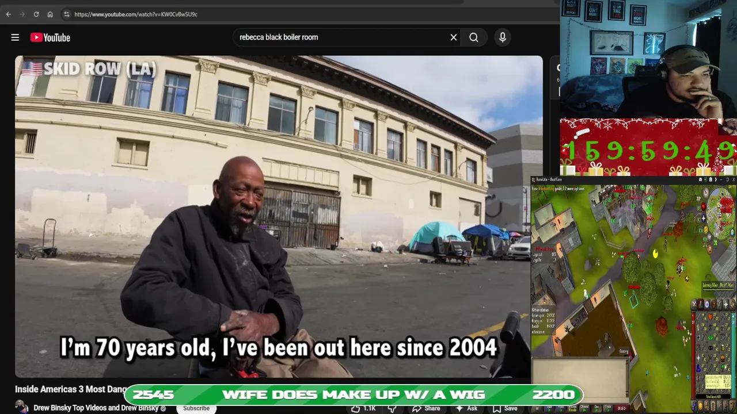Toggle run with the Run energy orb

coord(706,229)
